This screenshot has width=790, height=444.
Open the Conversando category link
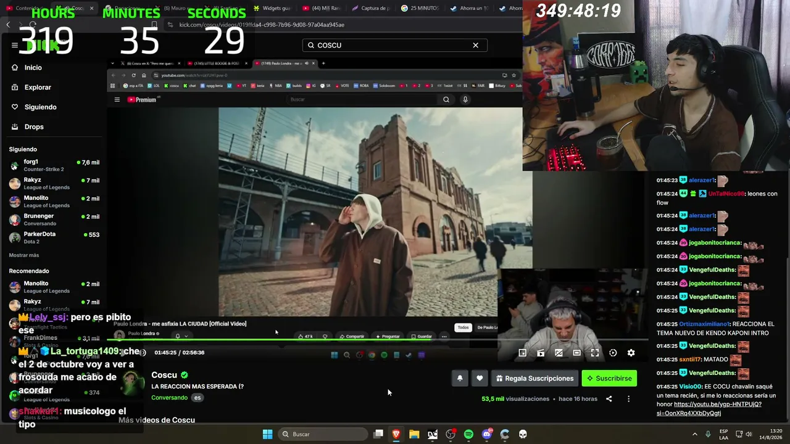(169, 398)
